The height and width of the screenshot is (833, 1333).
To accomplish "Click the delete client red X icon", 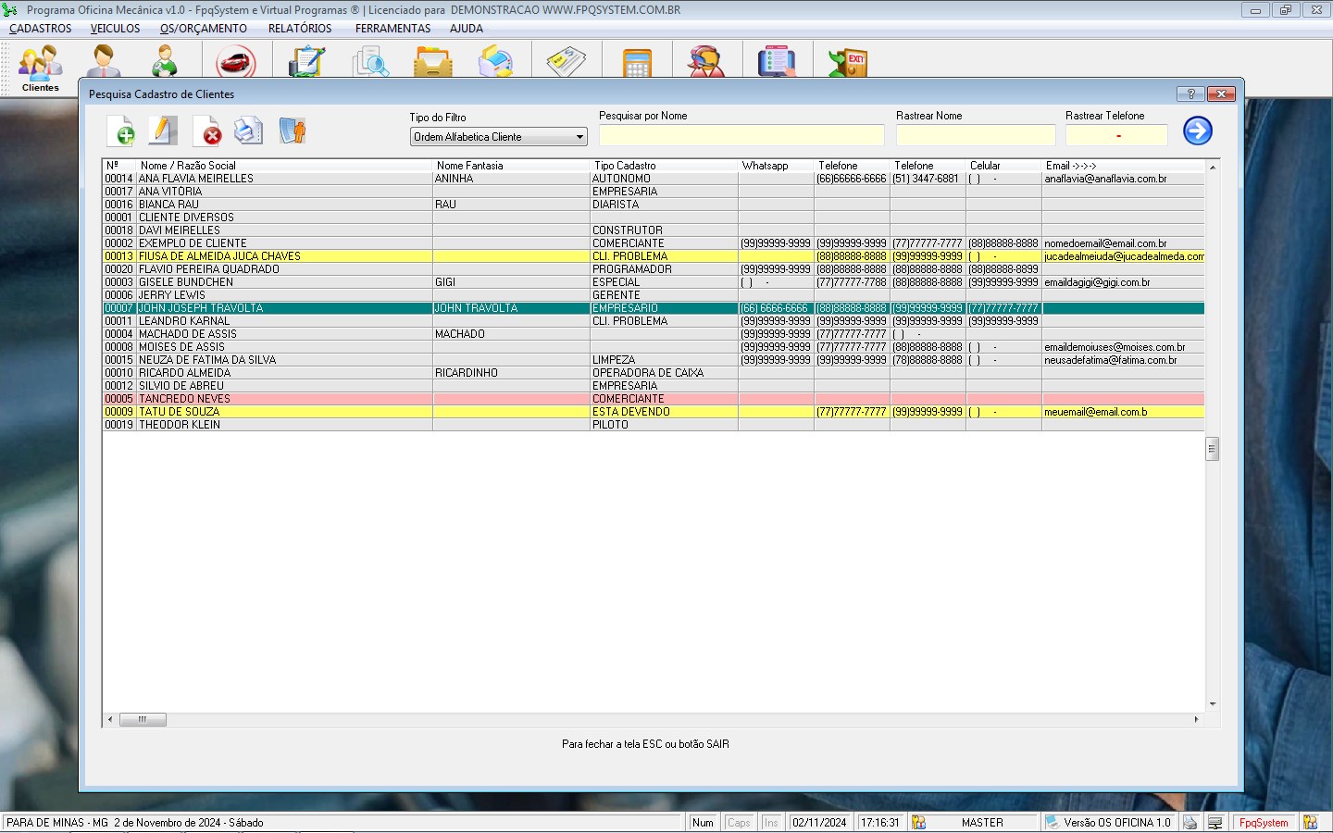I will [x=207, y=131].
